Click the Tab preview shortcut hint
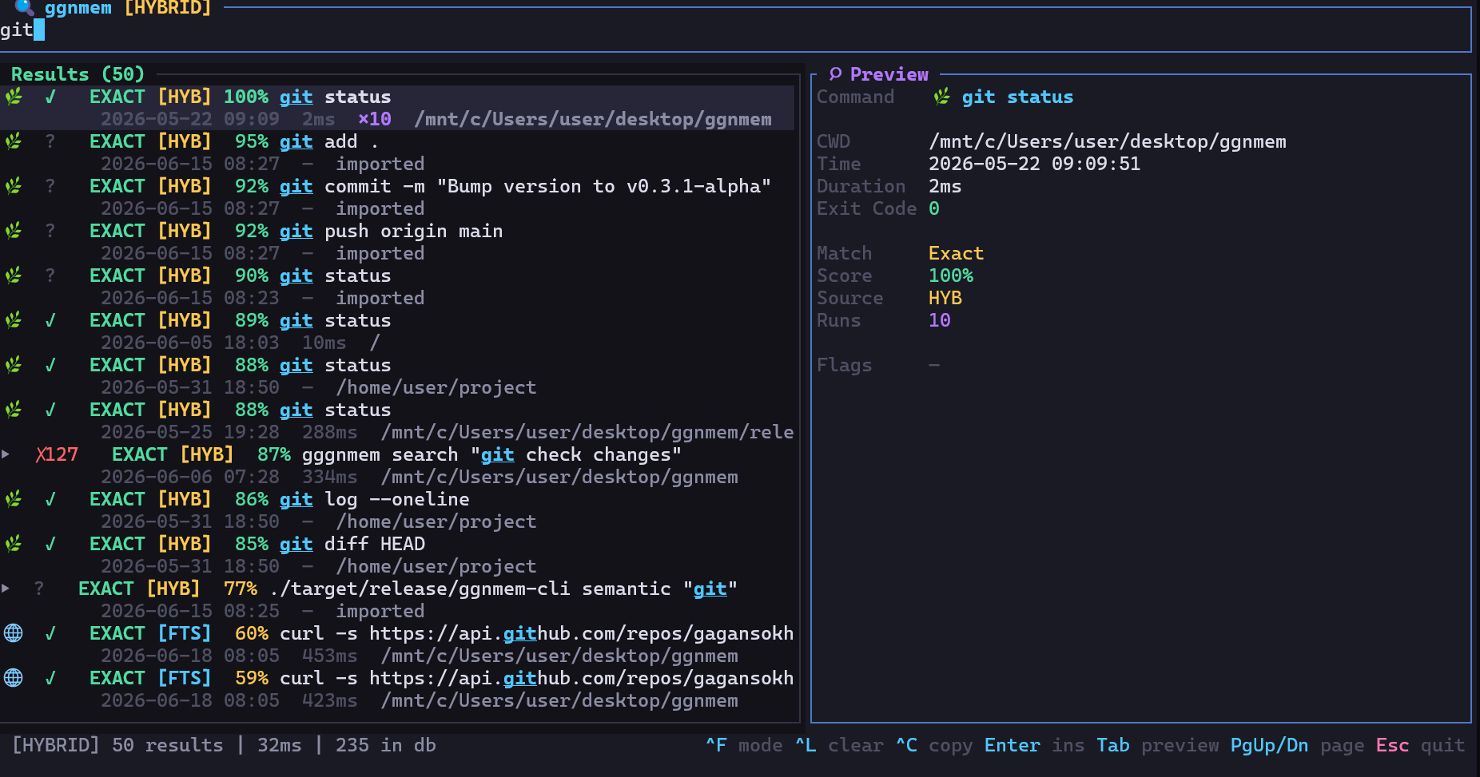 (x=1157, y=745)
